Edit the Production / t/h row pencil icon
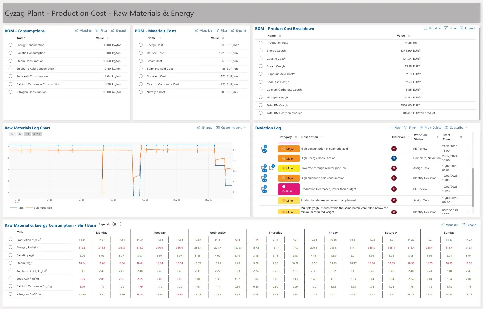 pyautogui.click(x=40, y=240)
